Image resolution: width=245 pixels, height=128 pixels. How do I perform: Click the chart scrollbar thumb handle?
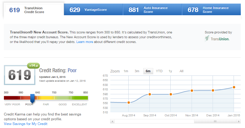215,121
